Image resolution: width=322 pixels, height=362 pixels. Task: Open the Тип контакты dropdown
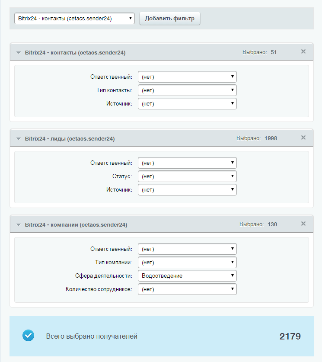tap(187, 90)
